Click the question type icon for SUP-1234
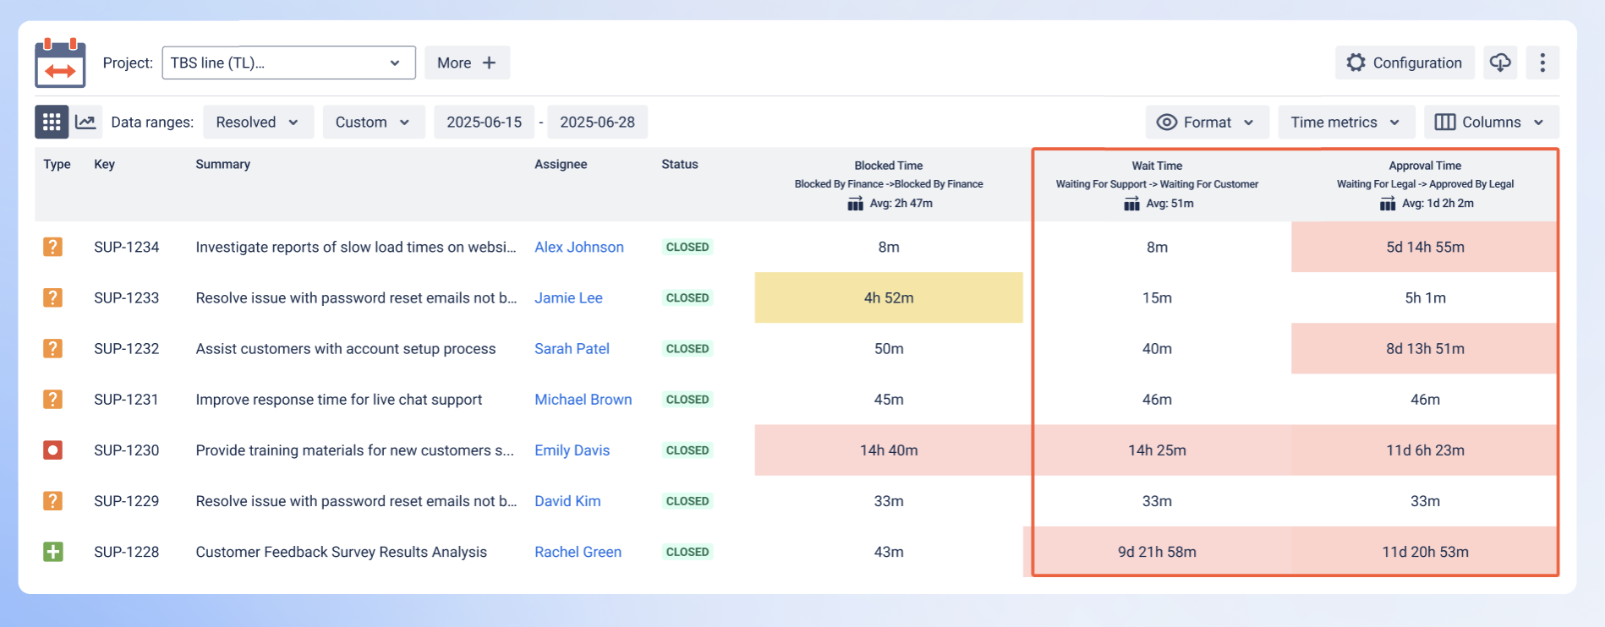 pos(52,247)
